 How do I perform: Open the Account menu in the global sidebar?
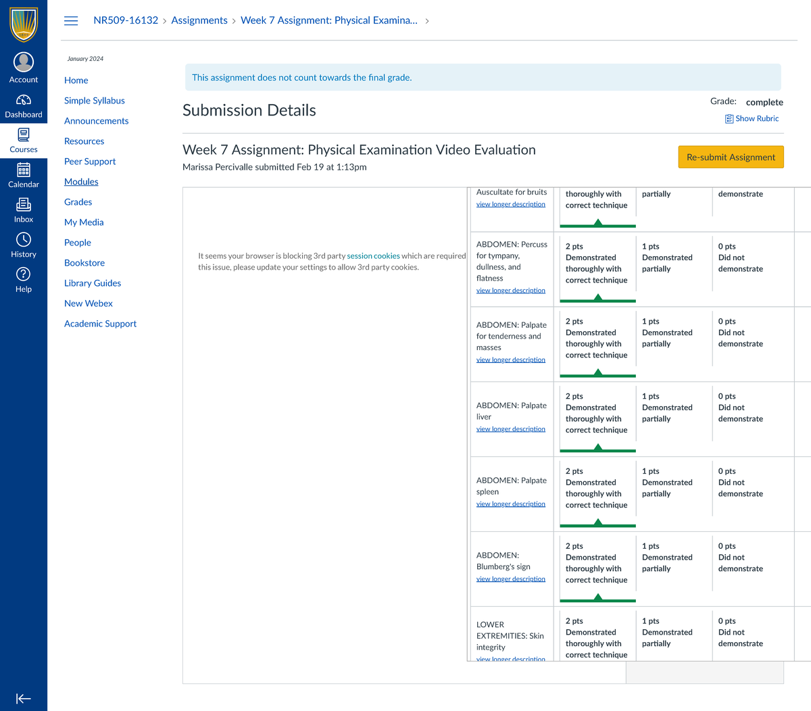[24, 68]
